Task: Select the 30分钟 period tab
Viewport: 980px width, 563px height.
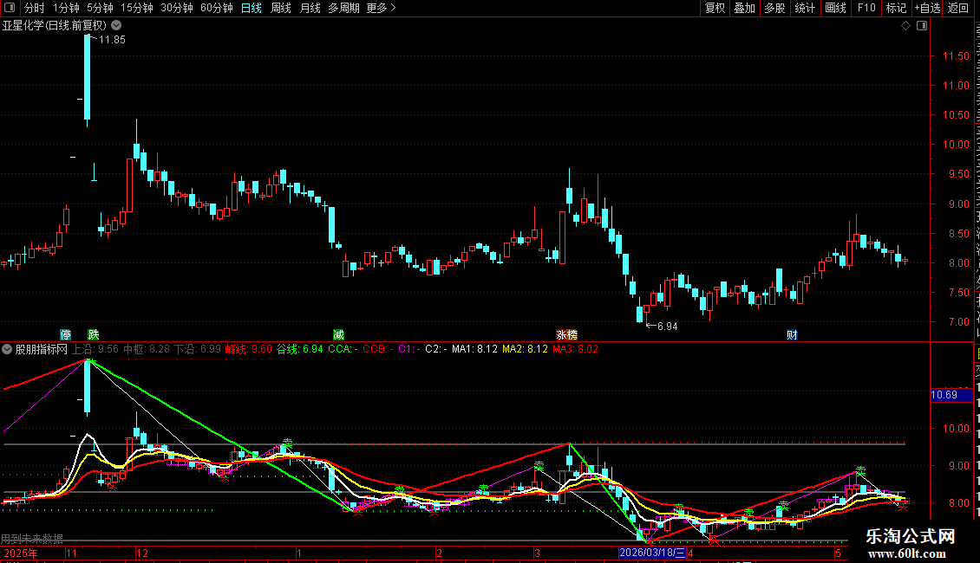Action: (x=177, y=8)
